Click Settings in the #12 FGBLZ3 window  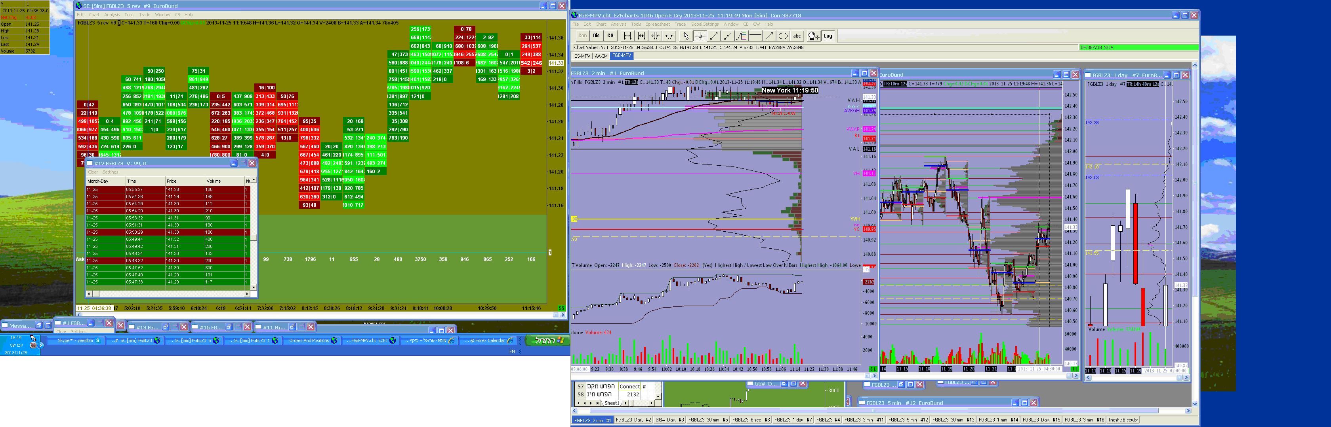(110, 172)
